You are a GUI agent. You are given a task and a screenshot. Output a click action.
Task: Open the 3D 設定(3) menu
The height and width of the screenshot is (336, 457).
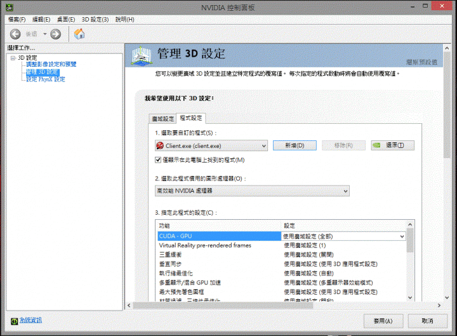click(x=95, y=20)
